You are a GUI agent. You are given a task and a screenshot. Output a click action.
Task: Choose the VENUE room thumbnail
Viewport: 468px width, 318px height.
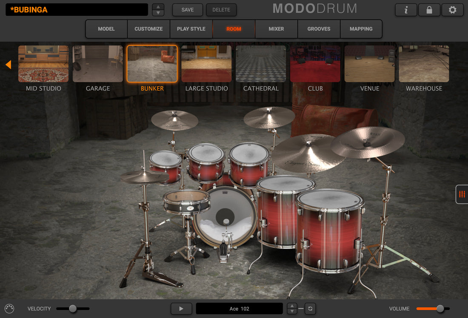coord(369,64)
